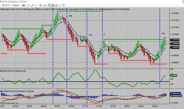Click the 1.07010 current price marker
Viewport: 184px width, 109px height.
[175, 40]
